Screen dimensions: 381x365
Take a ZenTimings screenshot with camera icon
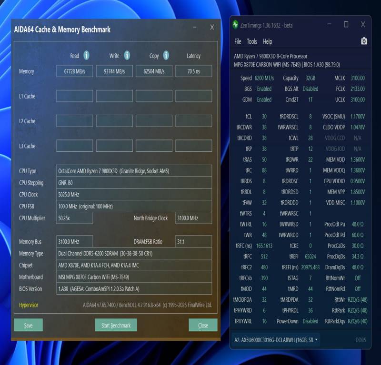[364, 41]
